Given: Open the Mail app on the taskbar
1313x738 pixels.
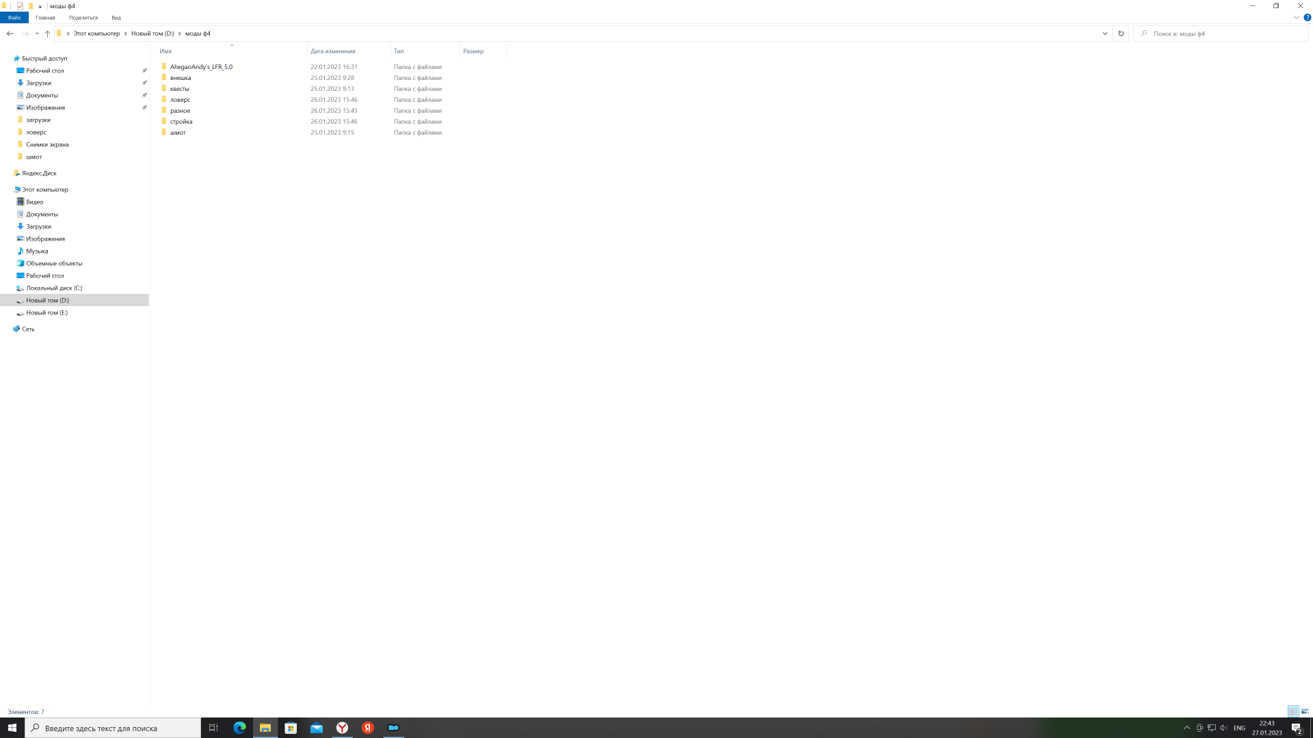Looking at the screenshot, I should pyautogui.click(x=317, y=728).
